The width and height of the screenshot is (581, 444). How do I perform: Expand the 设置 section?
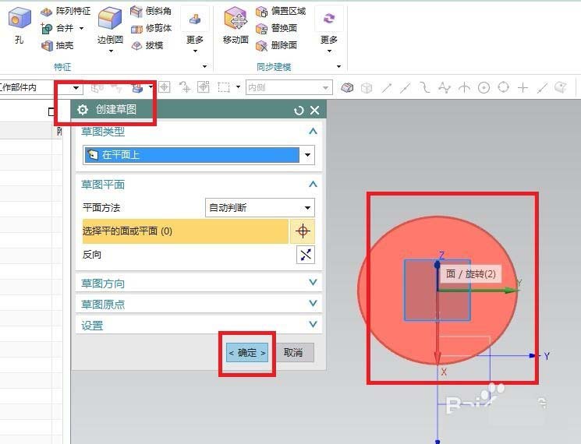(313, 325)
